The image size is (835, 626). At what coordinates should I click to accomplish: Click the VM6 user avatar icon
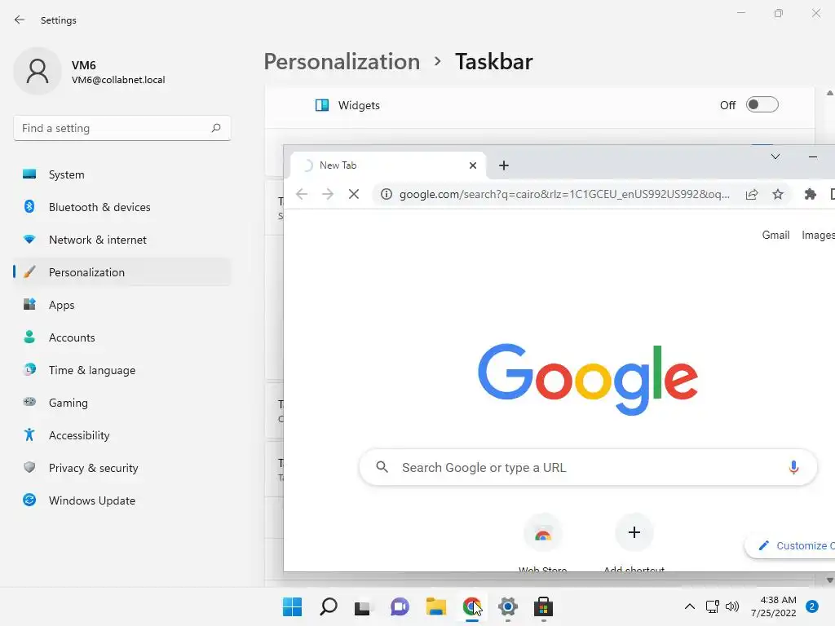pyautogui.click(x=38, y=72)
